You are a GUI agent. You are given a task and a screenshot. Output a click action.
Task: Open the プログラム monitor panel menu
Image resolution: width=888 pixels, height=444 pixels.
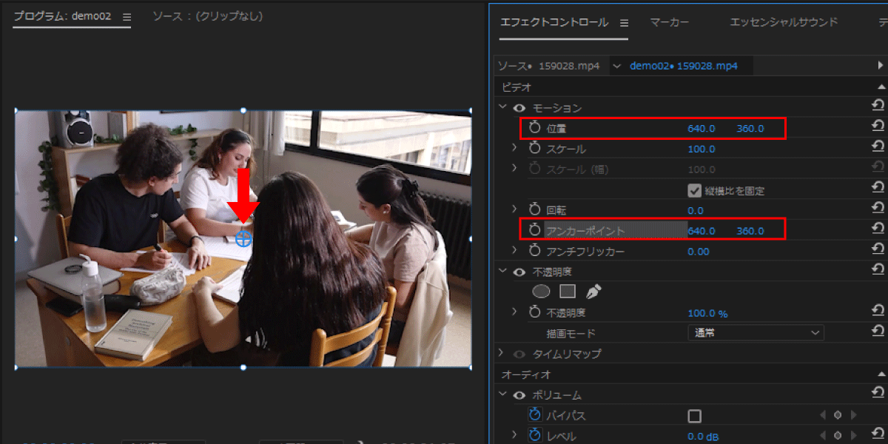tap(126, 17)
